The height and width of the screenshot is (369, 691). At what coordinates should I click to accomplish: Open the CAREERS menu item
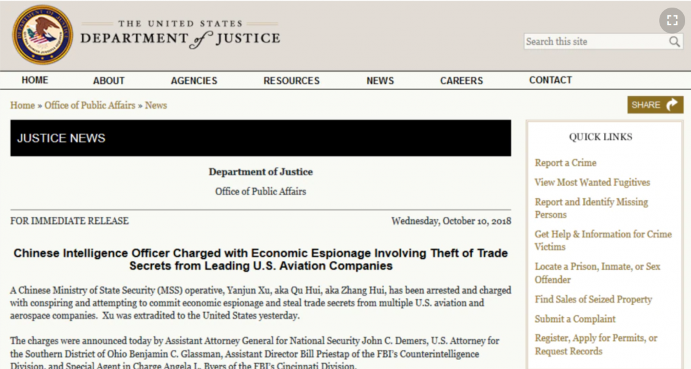(461, 81)
